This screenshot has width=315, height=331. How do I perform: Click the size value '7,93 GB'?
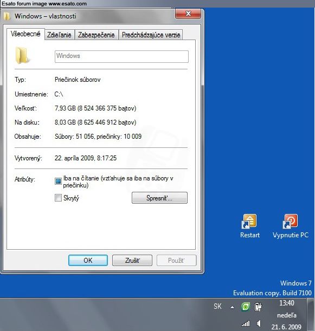click(65, 108)
